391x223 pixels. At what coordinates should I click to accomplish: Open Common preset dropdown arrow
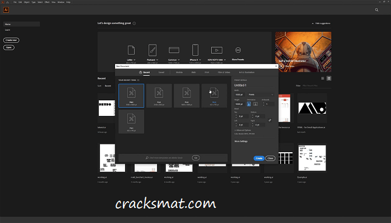(x=179, y=60)
